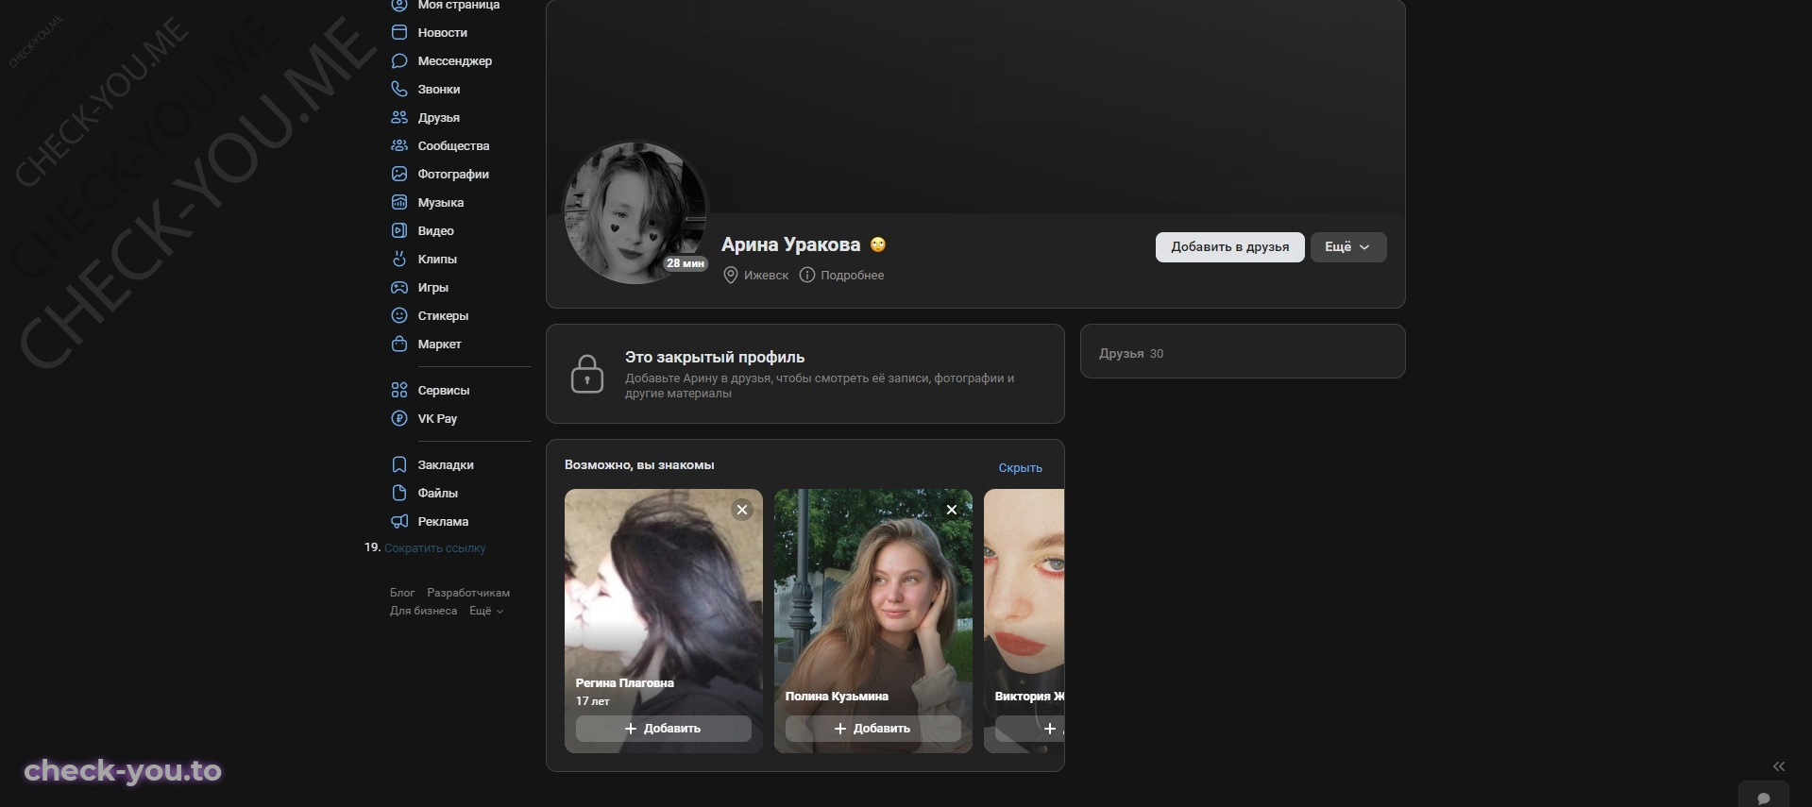
Task: Add Регина Плаговна with Добавить button
Action: 664,729
